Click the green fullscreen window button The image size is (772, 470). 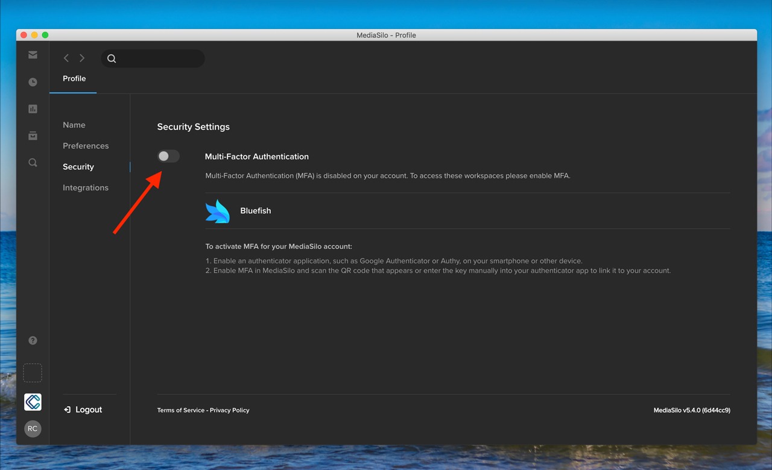45,35
